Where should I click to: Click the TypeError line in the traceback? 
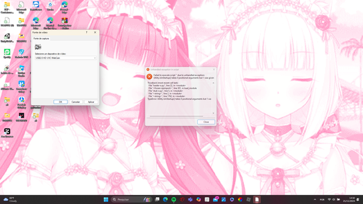pyautogui.click(x=179, y=99)
